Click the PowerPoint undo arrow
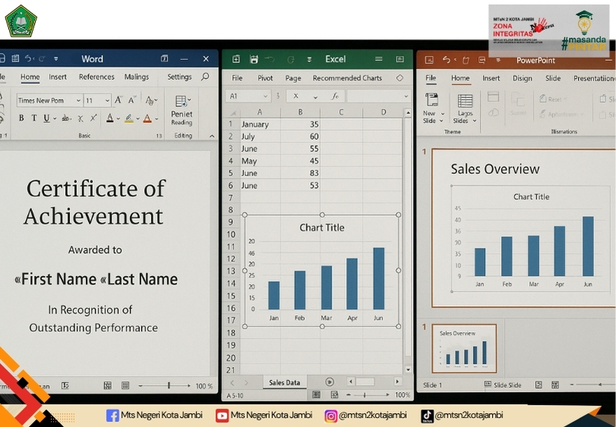This screenshot has height=427, width=616. 446,60
